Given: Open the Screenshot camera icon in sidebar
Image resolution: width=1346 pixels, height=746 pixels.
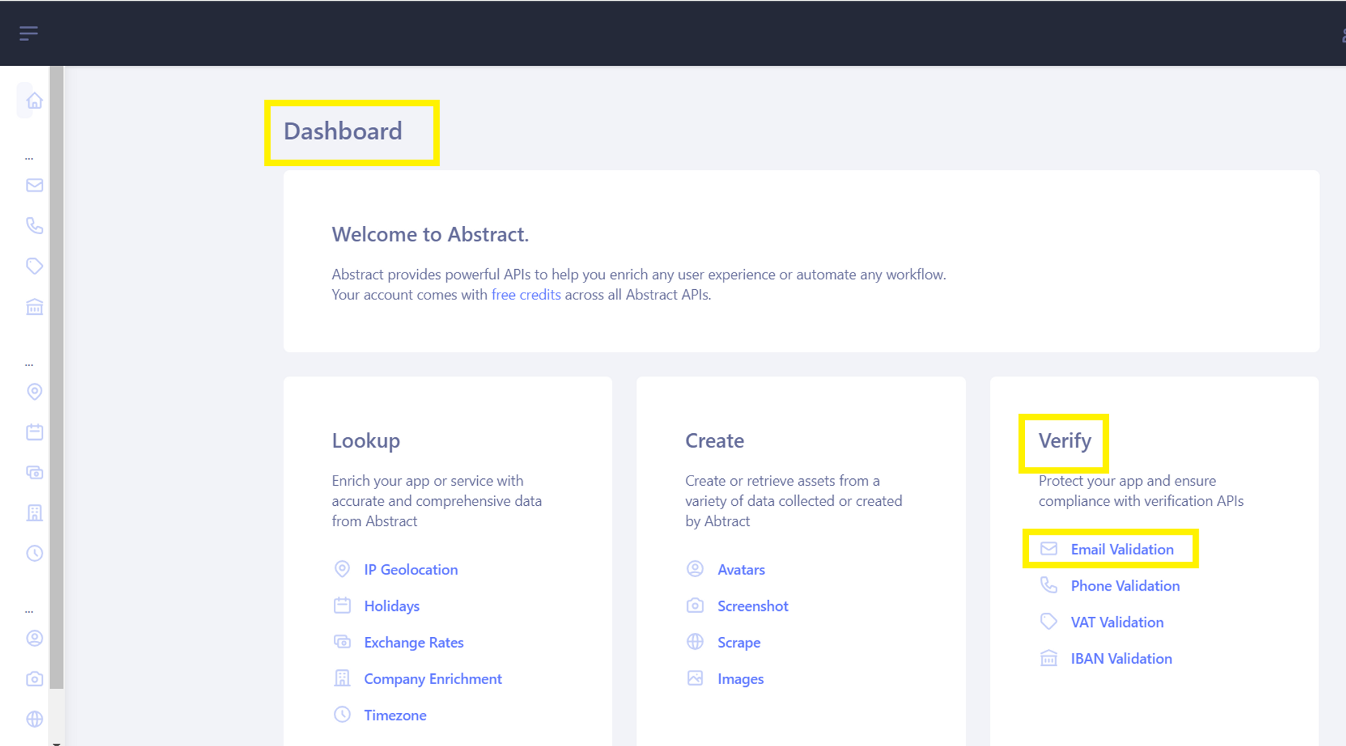Looking at the screenshot, I should 34,679.
